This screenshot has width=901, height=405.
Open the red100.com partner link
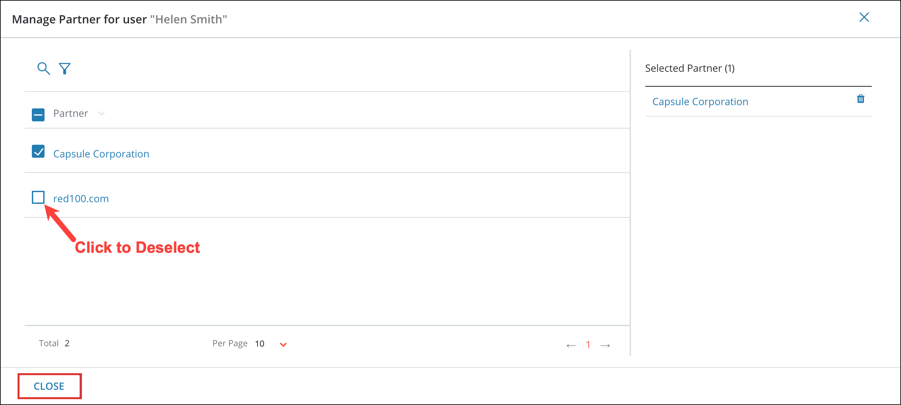click(x=81, y=199)
